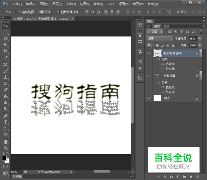Close the 未标题-1 document tab

click(x=72, y=19)
